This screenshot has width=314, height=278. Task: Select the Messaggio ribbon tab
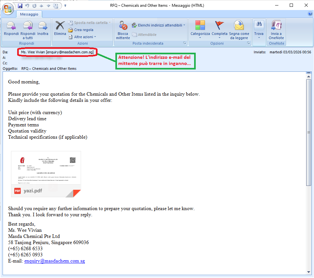(29, 14)
